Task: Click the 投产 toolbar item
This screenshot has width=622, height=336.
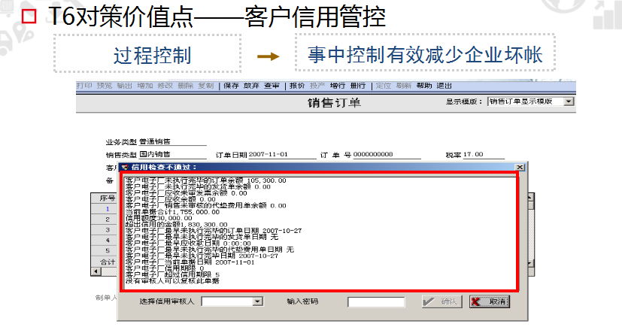Action: (317, 86)
